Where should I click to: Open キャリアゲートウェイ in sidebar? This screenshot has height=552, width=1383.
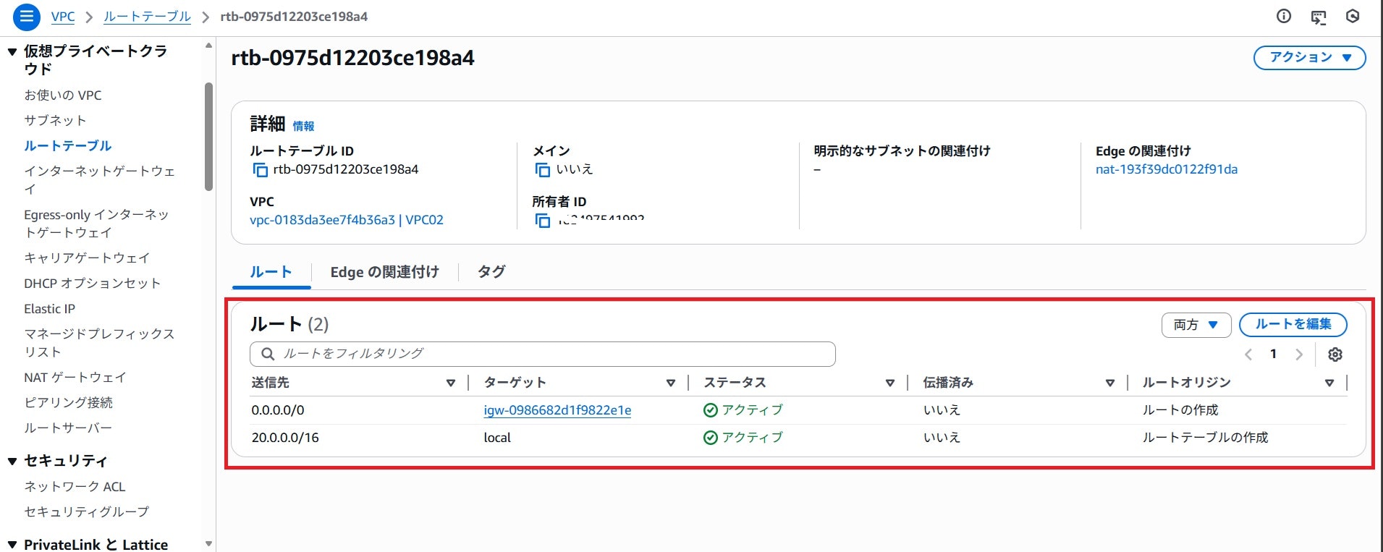click(87, 258)
